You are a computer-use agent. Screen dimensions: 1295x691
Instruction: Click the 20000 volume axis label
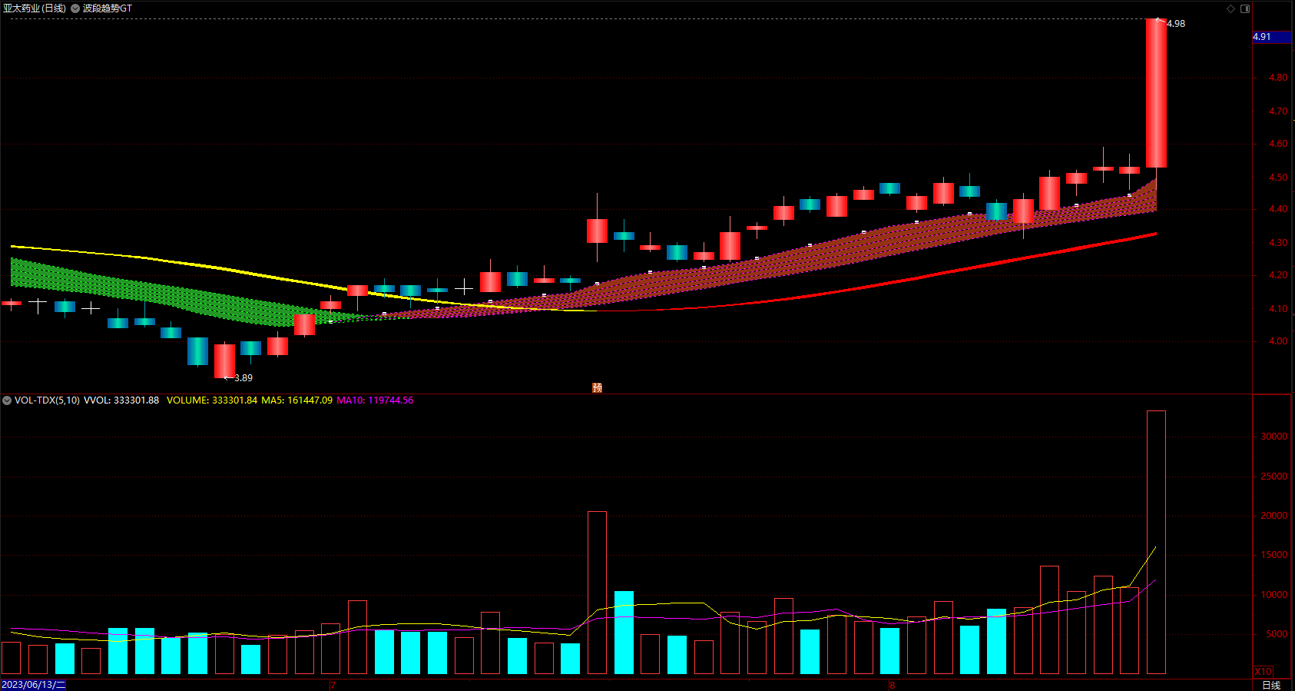1274,516
